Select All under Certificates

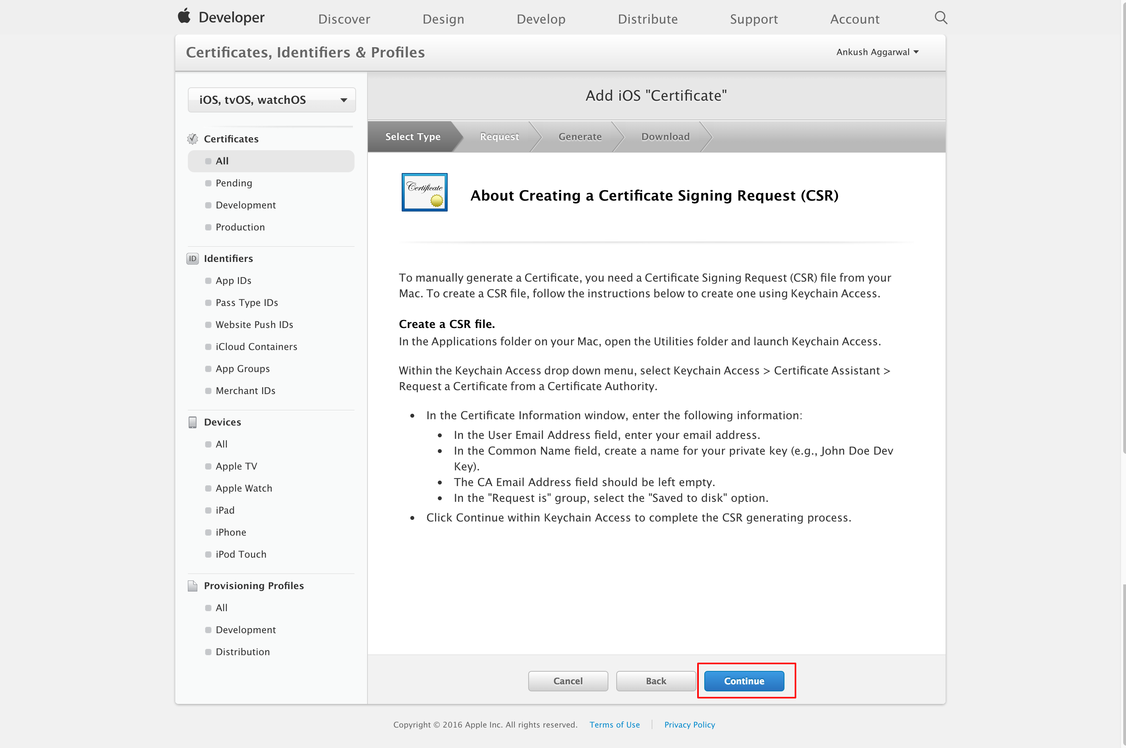(x=271, y=161)
